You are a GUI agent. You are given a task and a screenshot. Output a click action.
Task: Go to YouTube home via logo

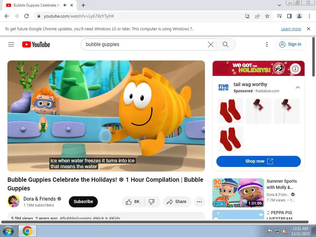tap(36, 44)
